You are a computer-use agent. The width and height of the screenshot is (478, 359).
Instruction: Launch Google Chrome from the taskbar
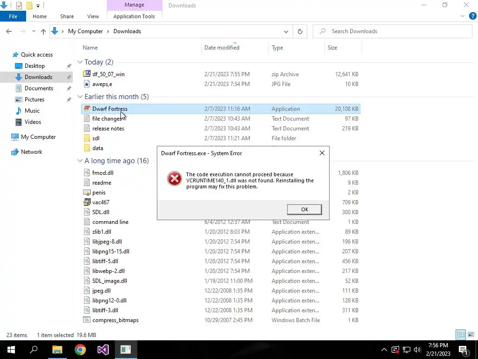pyautogui.click(x=80, y=350)
